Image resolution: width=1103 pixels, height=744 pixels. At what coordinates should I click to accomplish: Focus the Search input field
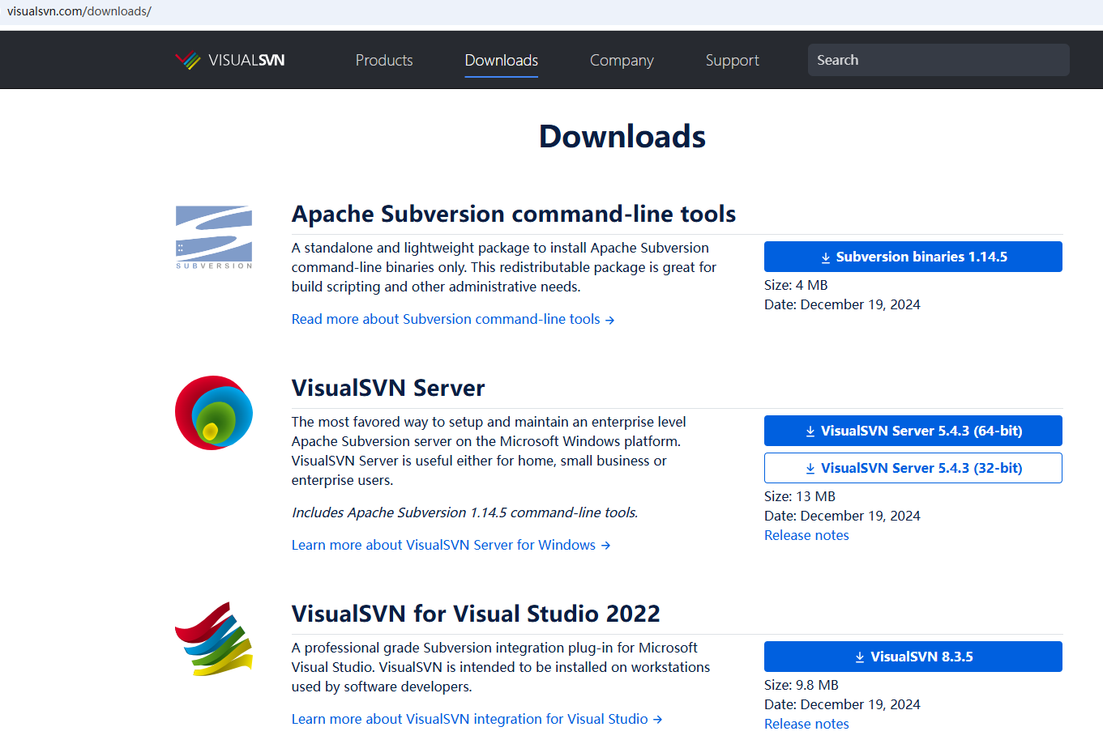938,60
